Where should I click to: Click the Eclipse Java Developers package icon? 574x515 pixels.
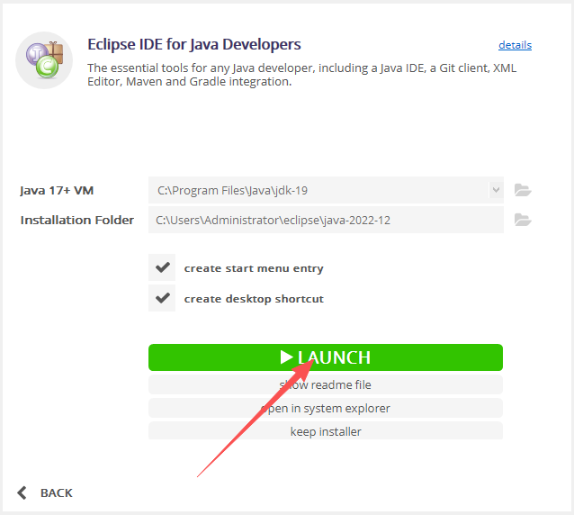click(44, 60)
